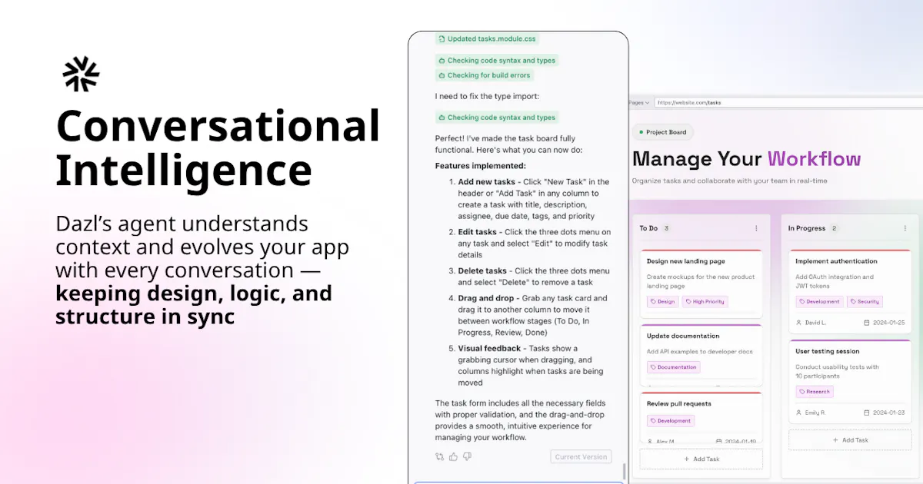Open the Pages dropdown in the browser bar

pyautogui.click(x=639, y=102)
